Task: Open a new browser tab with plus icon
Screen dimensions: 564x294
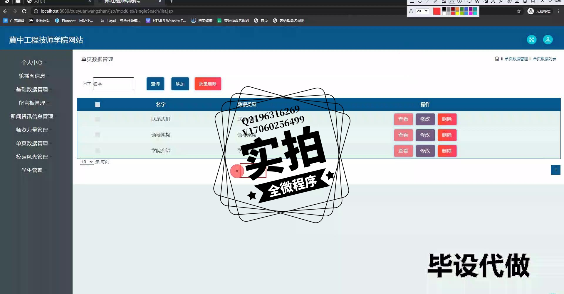Action: click(171, 1)
